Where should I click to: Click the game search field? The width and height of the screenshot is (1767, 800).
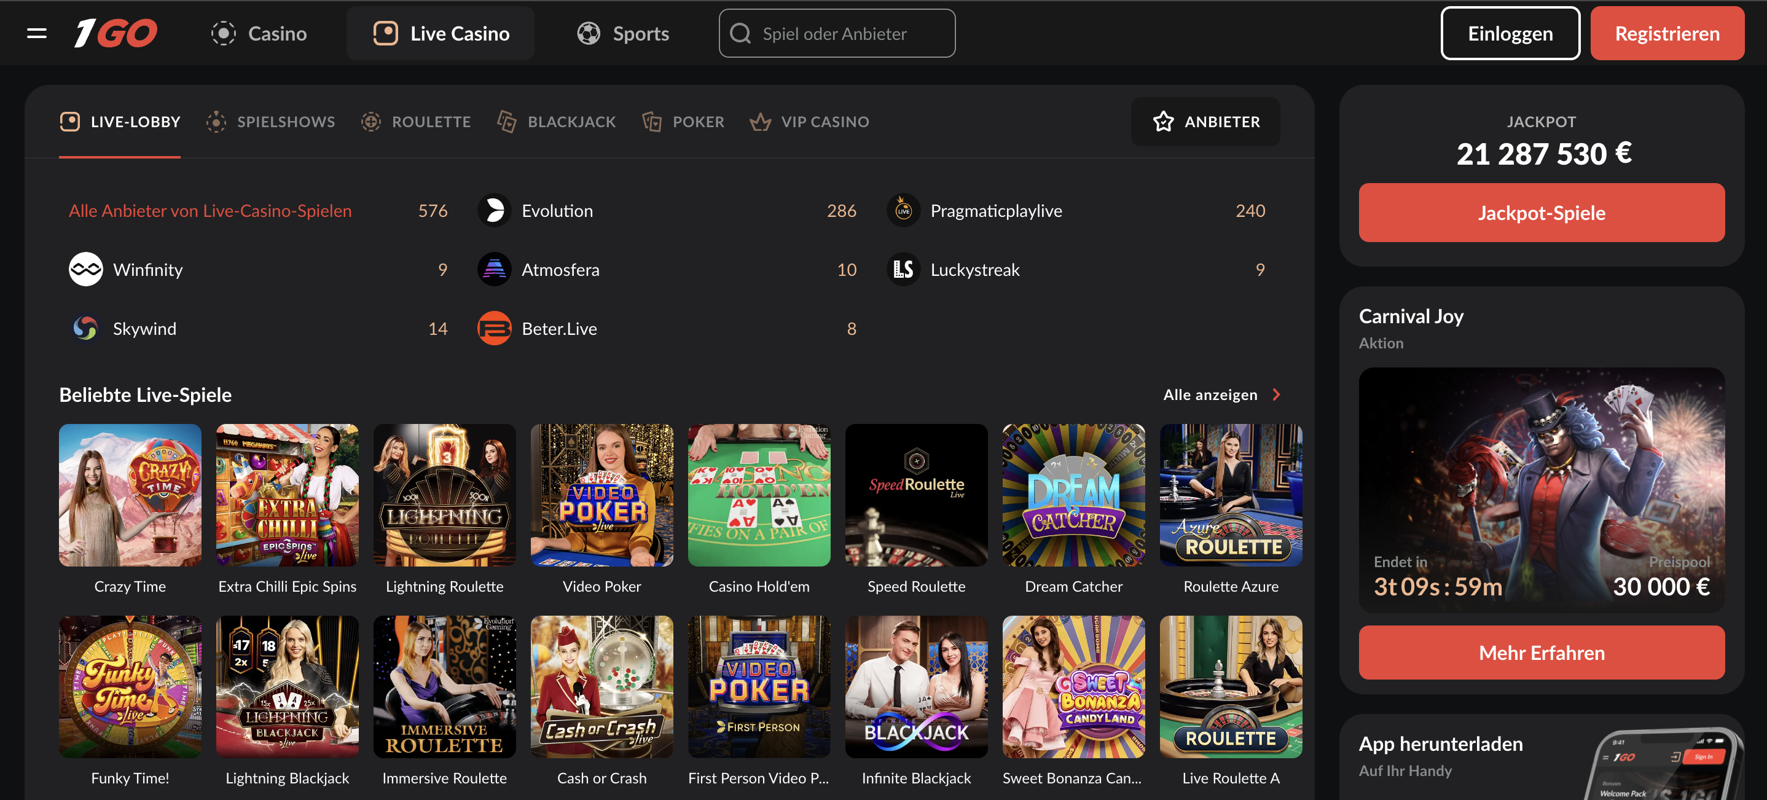click(x=836, y=33)
